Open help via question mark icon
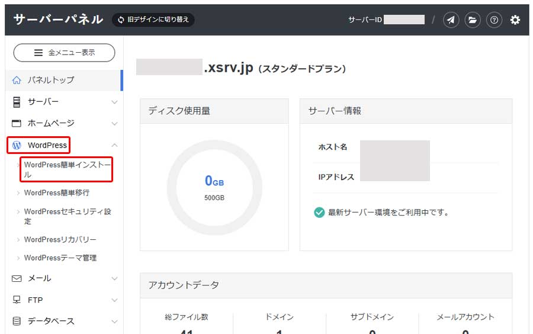This screenshot has width=533, height=334. [x=494, y=20]
